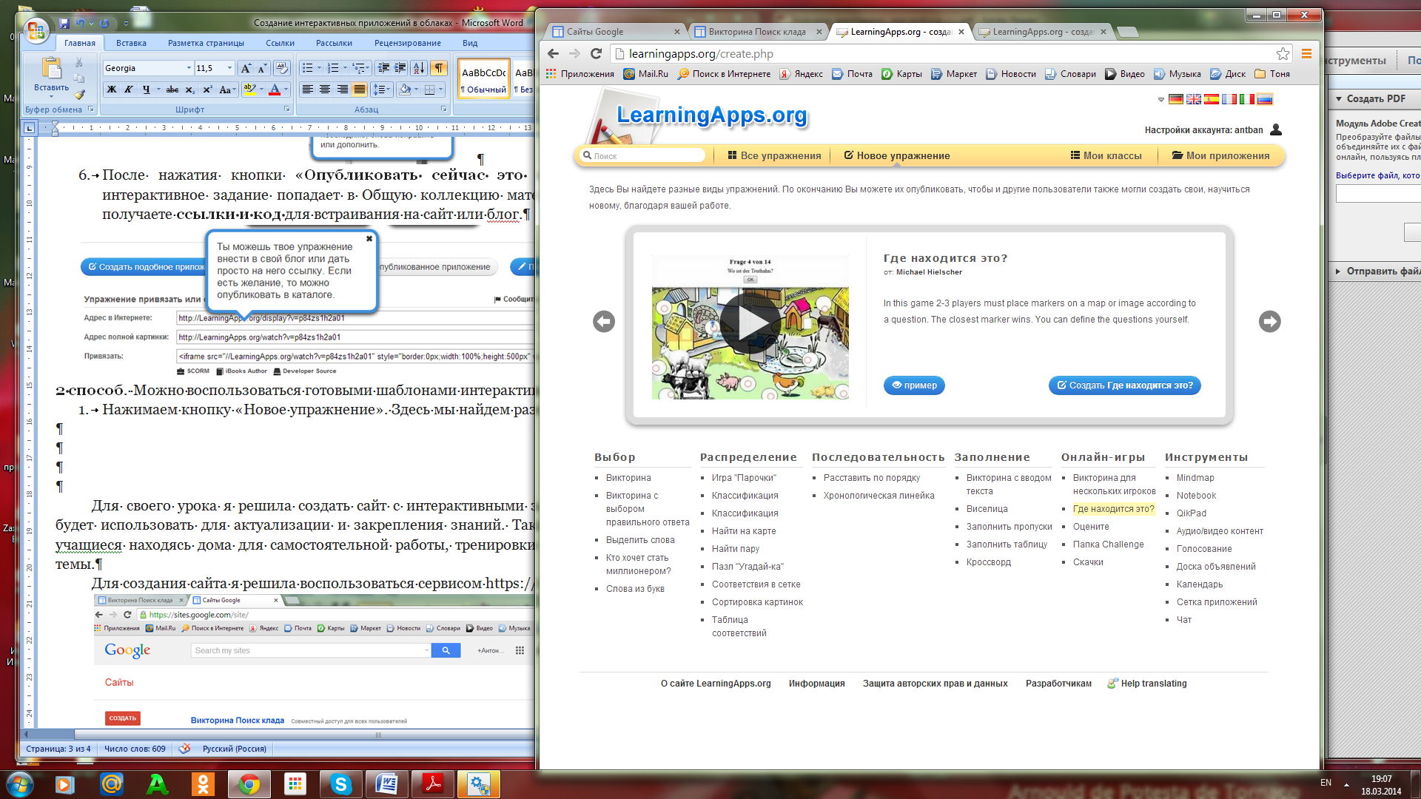Collapse the Создать PDF panel section

1339,98
